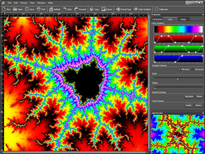
Task: Export the image with the Export icon
Action: point(104,9)
